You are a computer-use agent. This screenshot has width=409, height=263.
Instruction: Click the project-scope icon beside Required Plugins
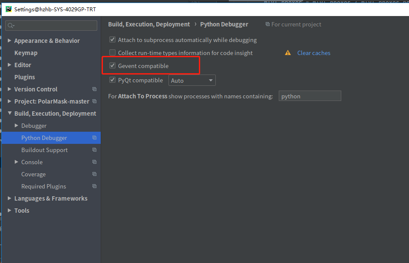tap(95, 186)
